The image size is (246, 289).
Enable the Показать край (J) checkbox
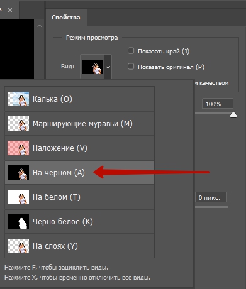(131, 51)
